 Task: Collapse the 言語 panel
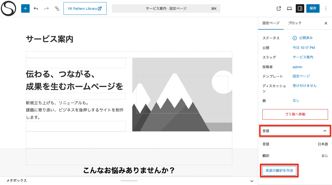(325, 131)
